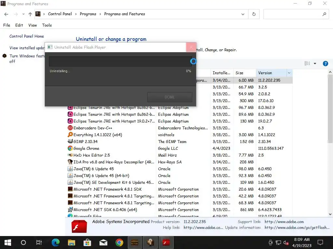Select HxD Hex Editor 2.5 icon
Viewport: 333px width, 249px height.
pos(70,155)
